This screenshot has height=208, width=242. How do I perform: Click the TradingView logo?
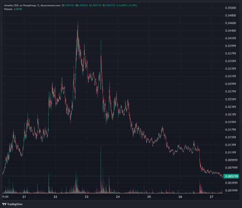pyautogui.click(x=12, y=204)
